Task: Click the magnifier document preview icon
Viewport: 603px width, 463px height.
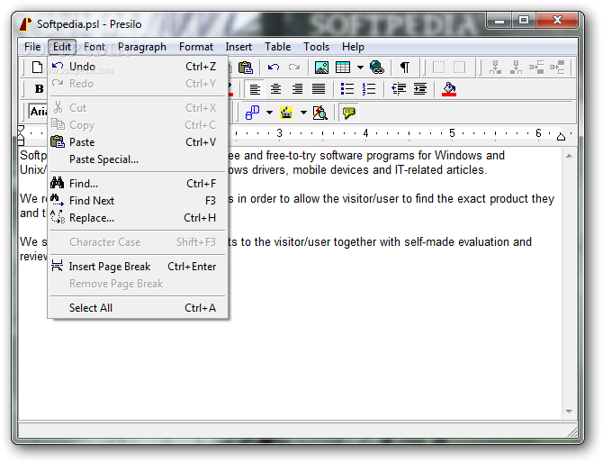Action: click(x=320, y=113)
